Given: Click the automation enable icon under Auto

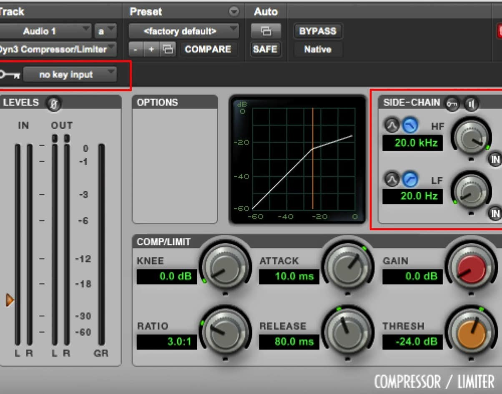Looking at the screenshot, I should point(266,31).
